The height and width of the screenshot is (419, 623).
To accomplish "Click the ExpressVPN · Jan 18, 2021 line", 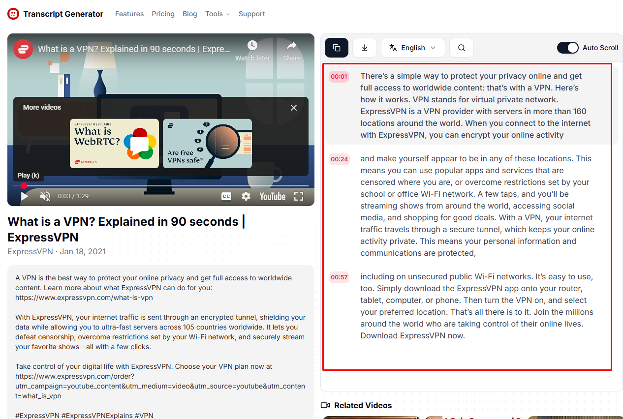I will coord(57,251).
